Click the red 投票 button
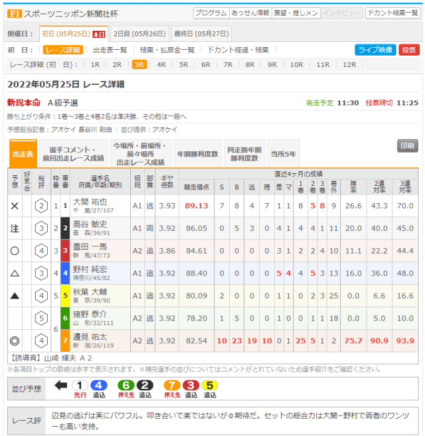Screen dimensions: 425x436 [409, 50]
